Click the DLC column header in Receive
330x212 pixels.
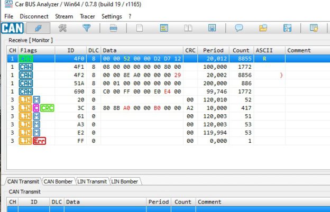point(94,50)
